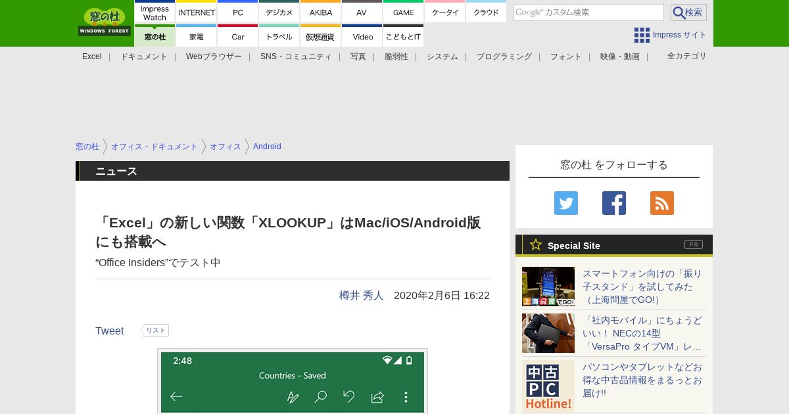Open the 仮想通貨 tab

click(x=321, y=36)
